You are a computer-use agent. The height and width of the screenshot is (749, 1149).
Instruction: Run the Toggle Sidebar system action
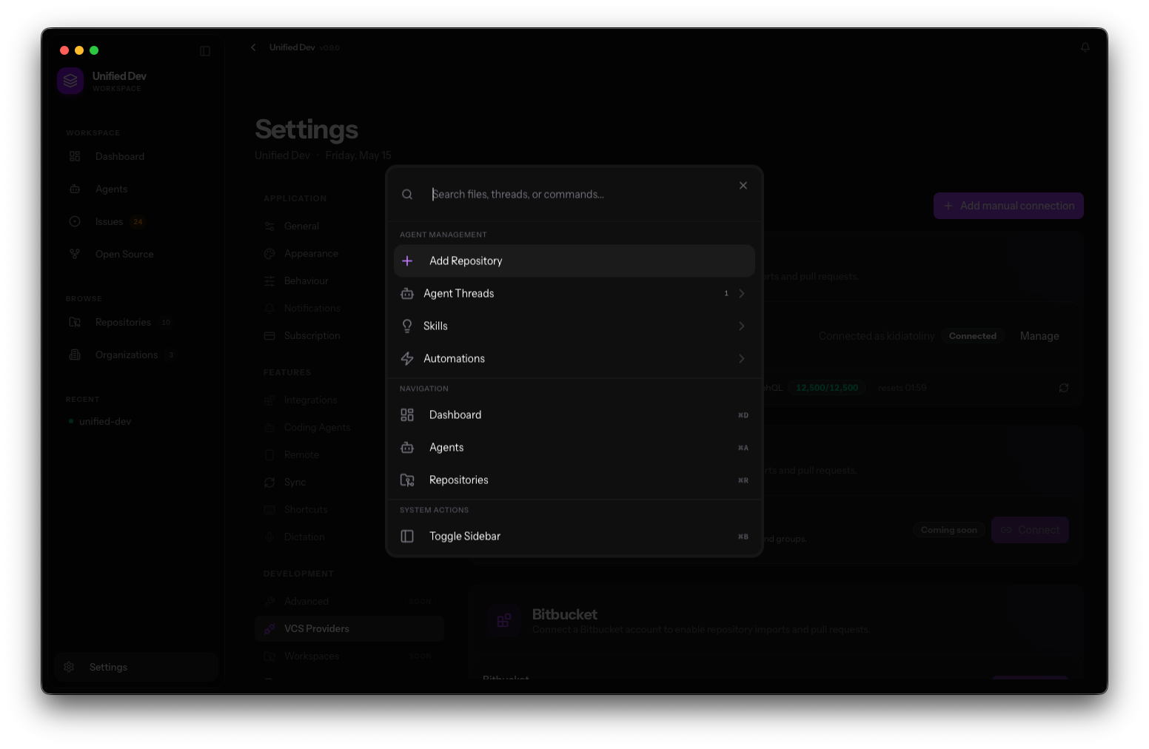(x=574, y=537)
